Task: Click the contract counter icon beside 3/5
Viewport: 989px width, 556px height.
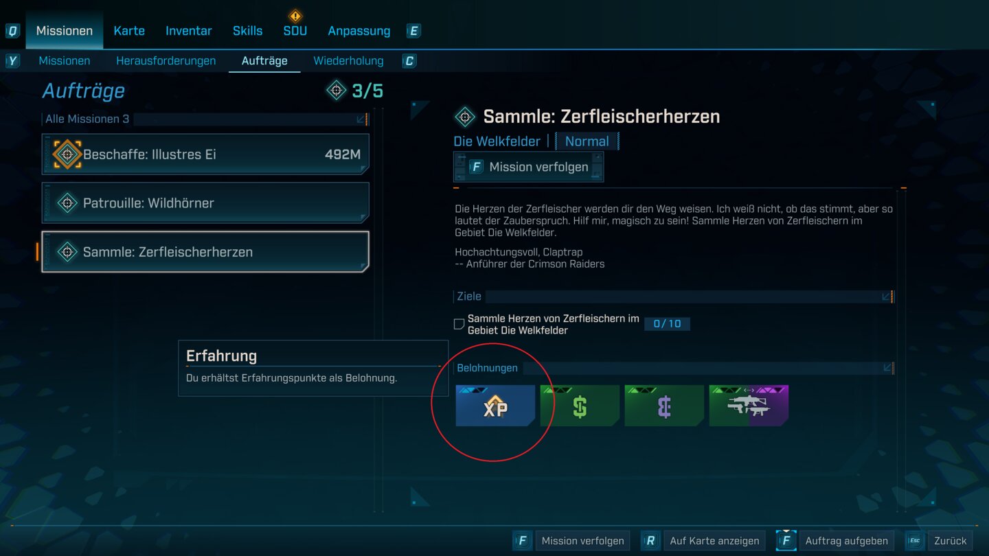Action: click(x=336, y=90)
